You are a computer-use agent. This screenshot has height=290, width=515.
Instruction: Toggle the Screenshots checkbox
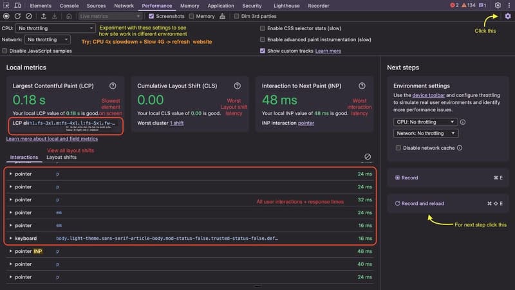point(151,16)
